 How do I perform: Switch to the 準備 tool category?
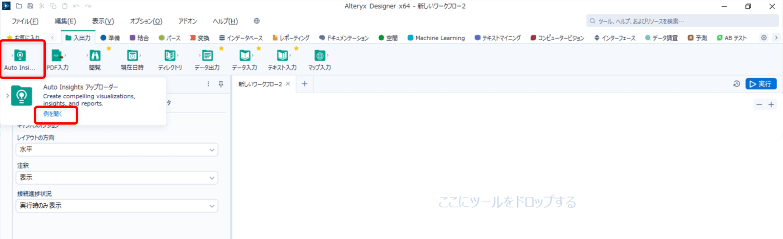pos(110,38)
